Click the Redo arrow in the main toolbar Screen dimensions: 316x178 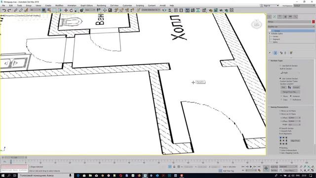tap(9, 10)
